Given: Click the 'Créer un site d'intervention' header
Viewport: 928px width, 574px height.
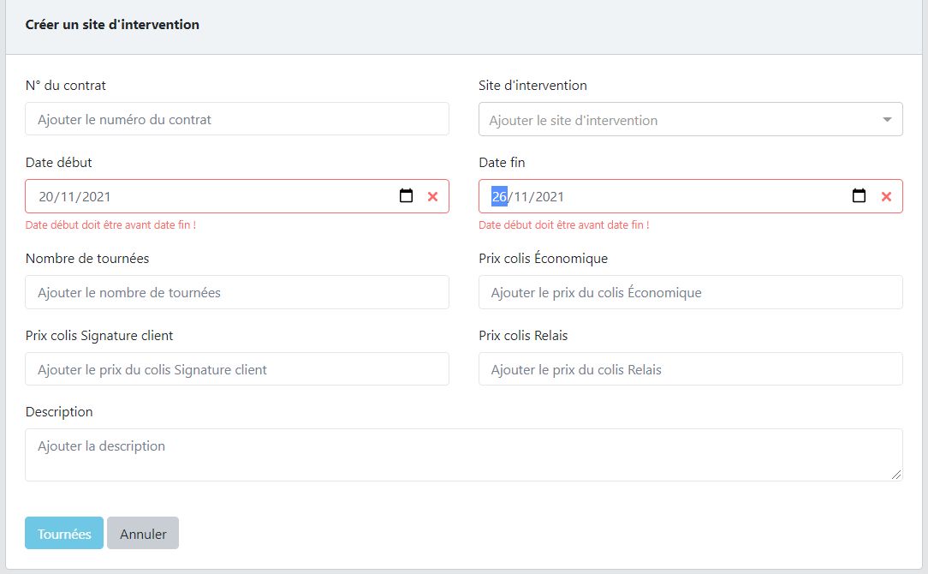Looking at the screenshot, I should tap(112, 25).
